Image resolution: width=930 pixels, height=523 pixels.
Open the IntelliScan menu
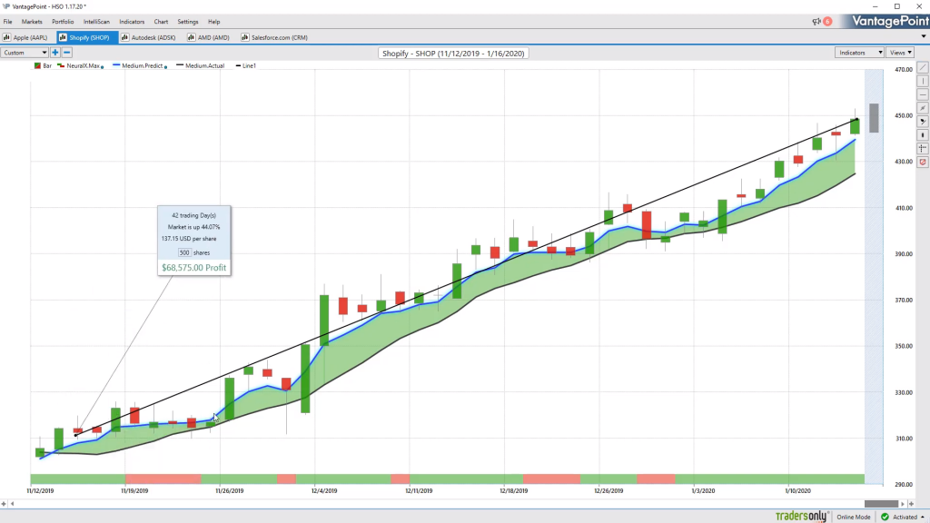(x=96, y=22)
